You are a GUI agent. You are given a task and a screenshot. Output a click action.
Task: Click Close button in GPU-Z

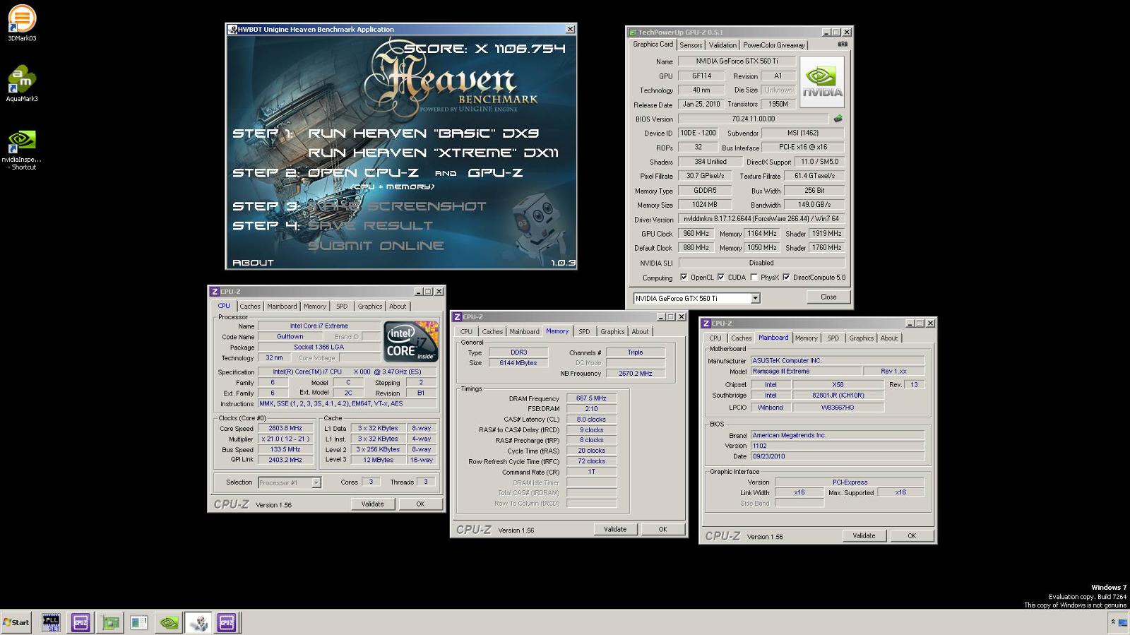pos(828,297)
